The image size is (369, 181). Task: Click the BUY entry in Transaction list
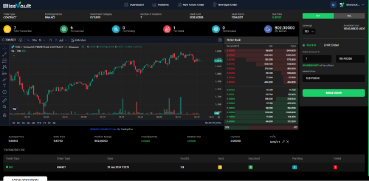(10, 167)
